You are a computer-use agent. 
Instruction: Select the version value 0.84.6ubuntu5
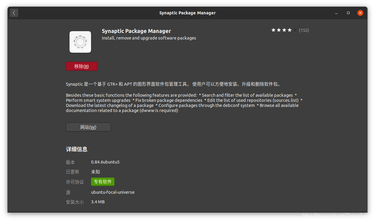(x=105, y=162)
